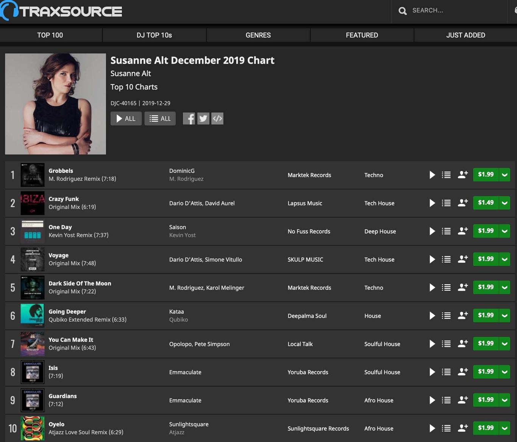Open the SKULP MUSIC label link
Image resolution: width=517 pixels, height=442 pixels.
click(305, 260)
